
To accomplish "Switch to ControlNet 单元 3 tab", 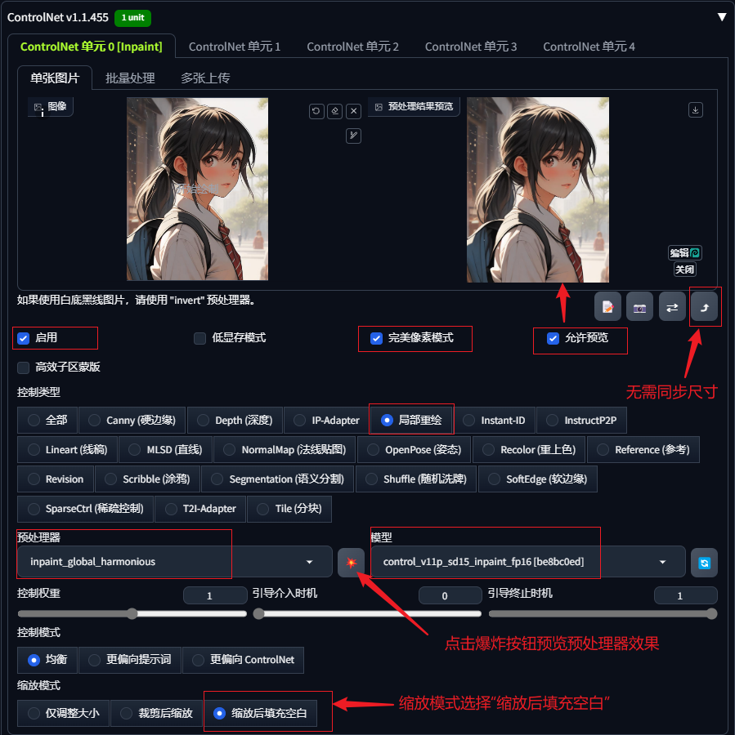I will 471,47.
